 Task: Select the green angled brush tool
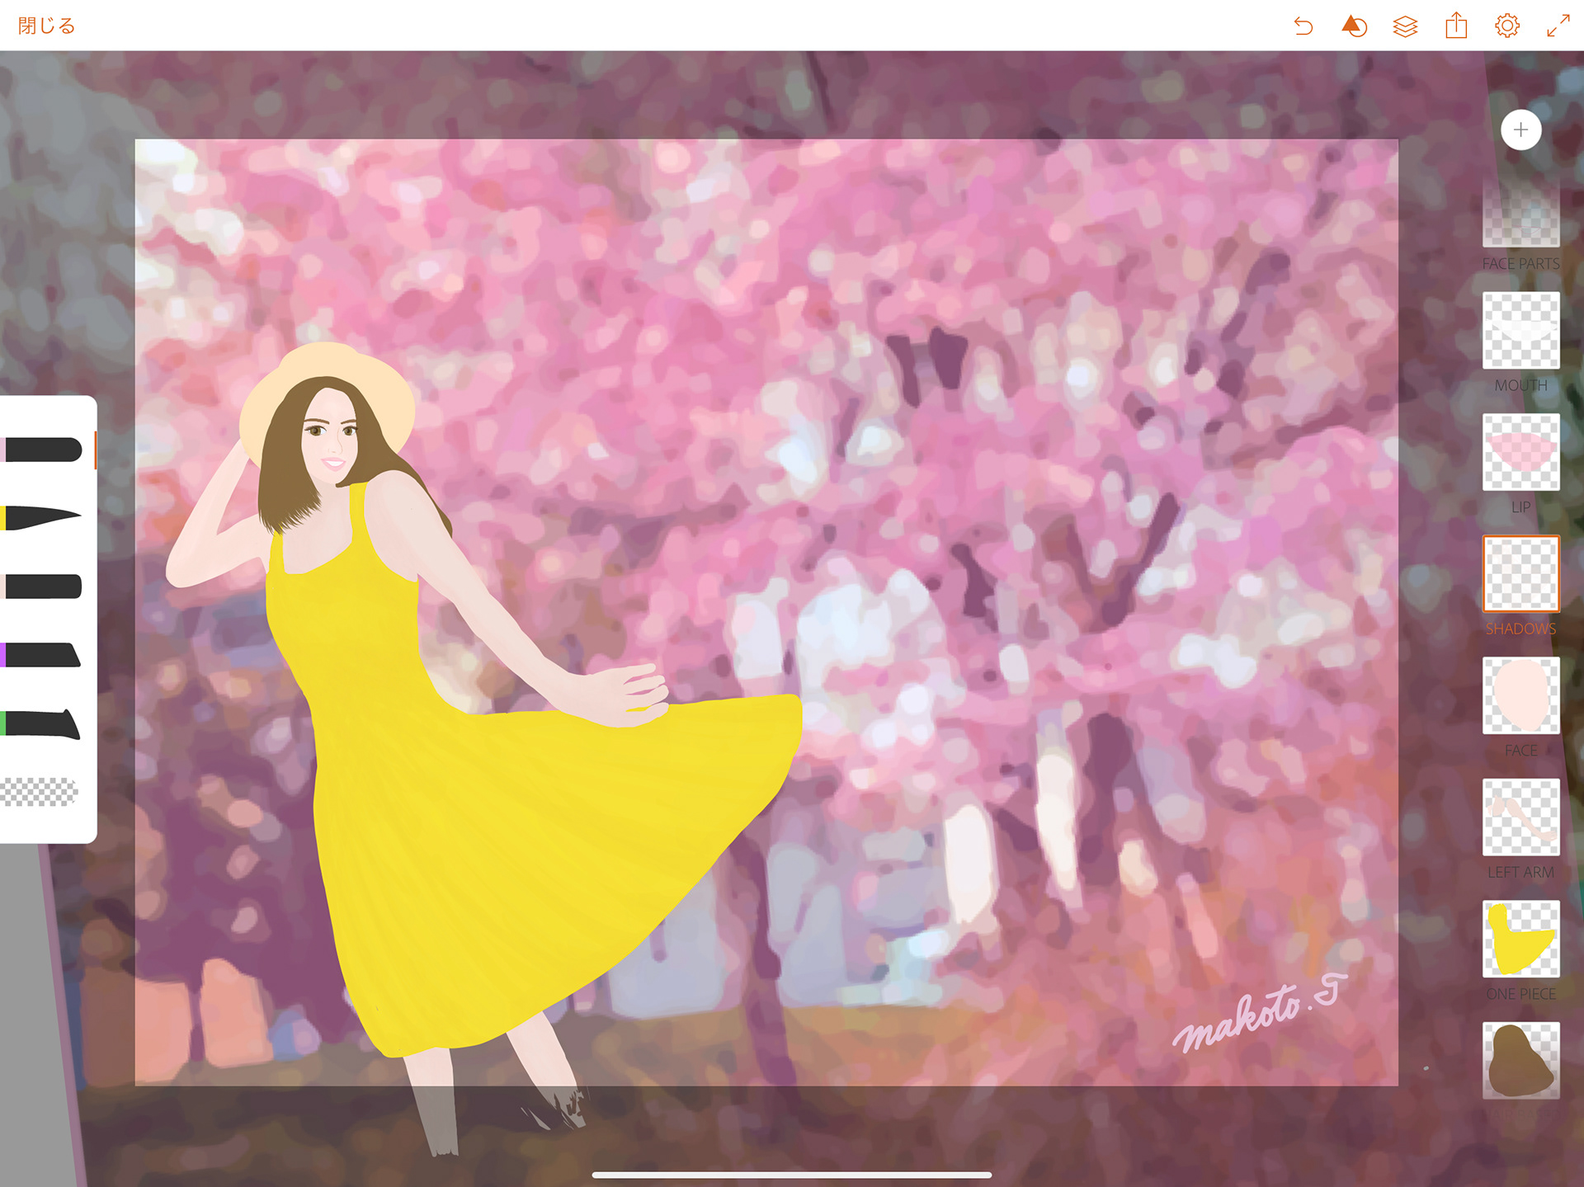pos(41,723)
